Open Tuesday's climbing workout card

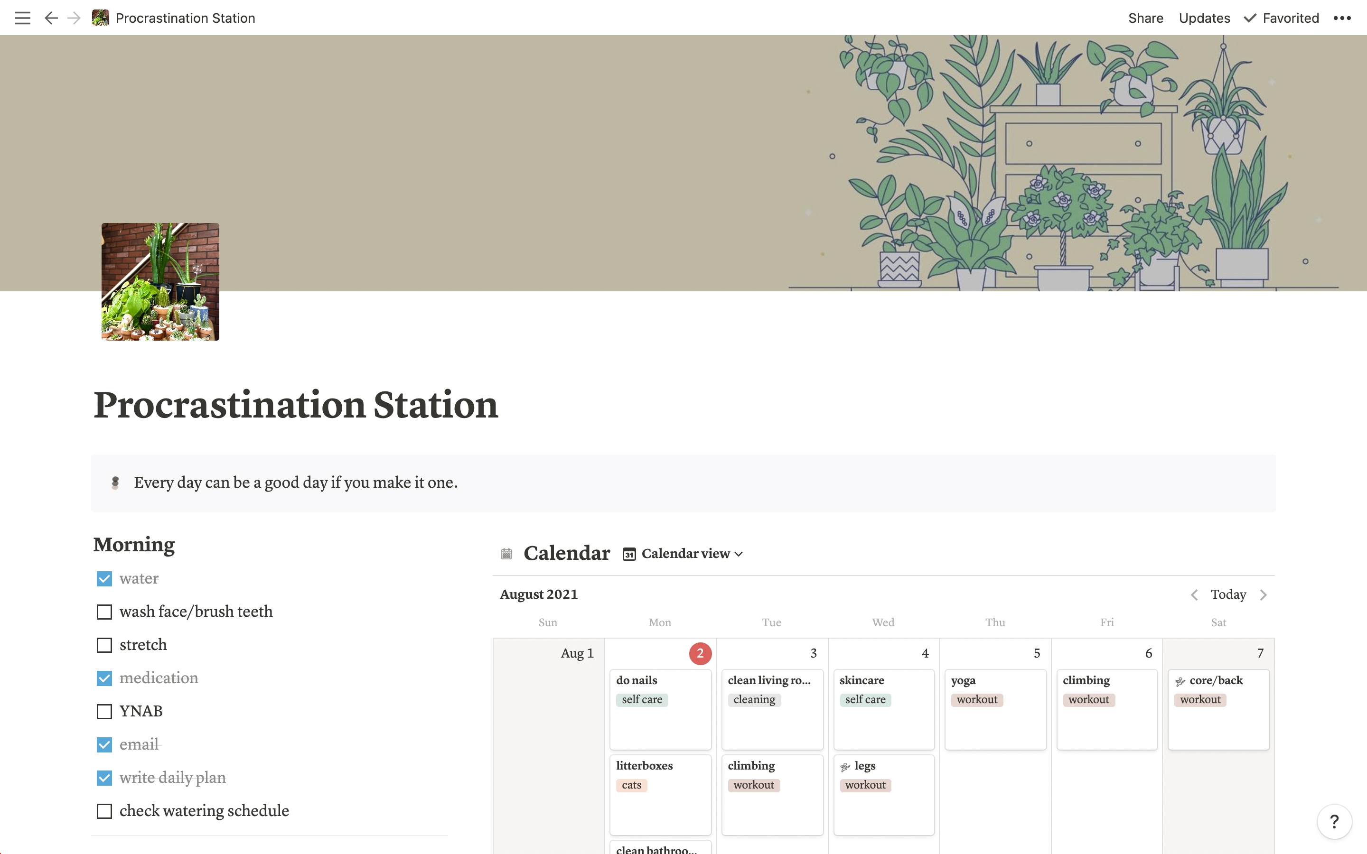click(x=772, y=795)
